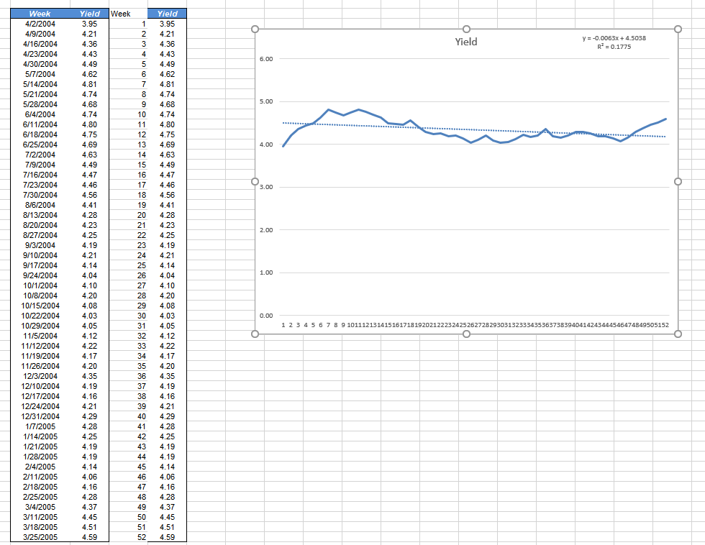Select the chart's bottom-middle sizing handle
Image resolution: width=705 pixels, height=545 pixels.
pos(466,334)
